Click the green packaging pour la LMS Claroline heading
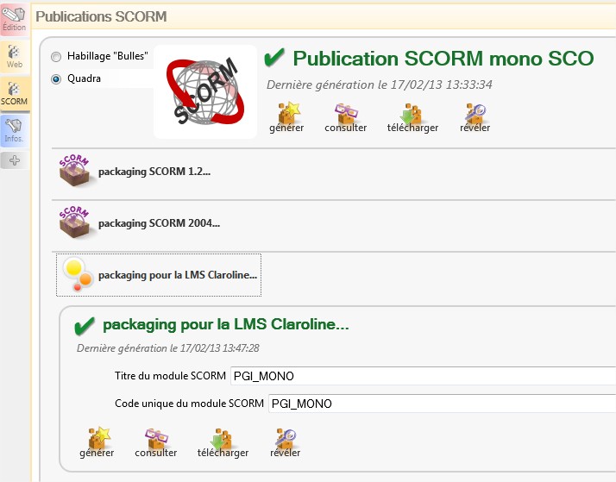616x482 pixels. pyautogui.click(x=225, y=325)
